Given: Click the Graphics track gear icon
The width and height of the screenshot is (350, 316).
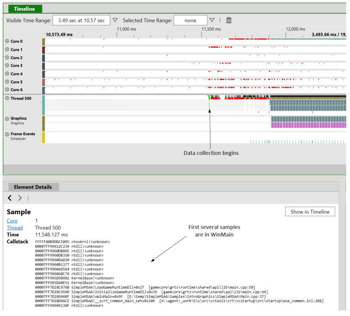Looking at the screenshot, I should (x=7, y=118).
